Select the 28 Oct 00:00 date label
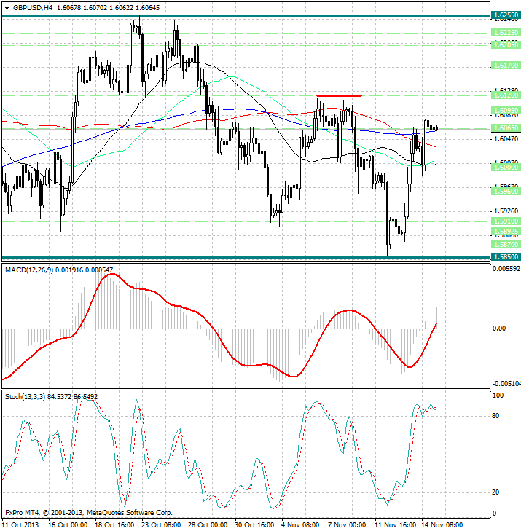 click(x=208, y=525)
